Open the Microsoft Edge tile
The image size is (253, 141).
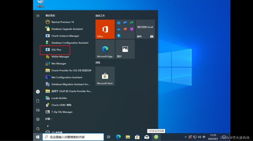click(x=105, y=49)
